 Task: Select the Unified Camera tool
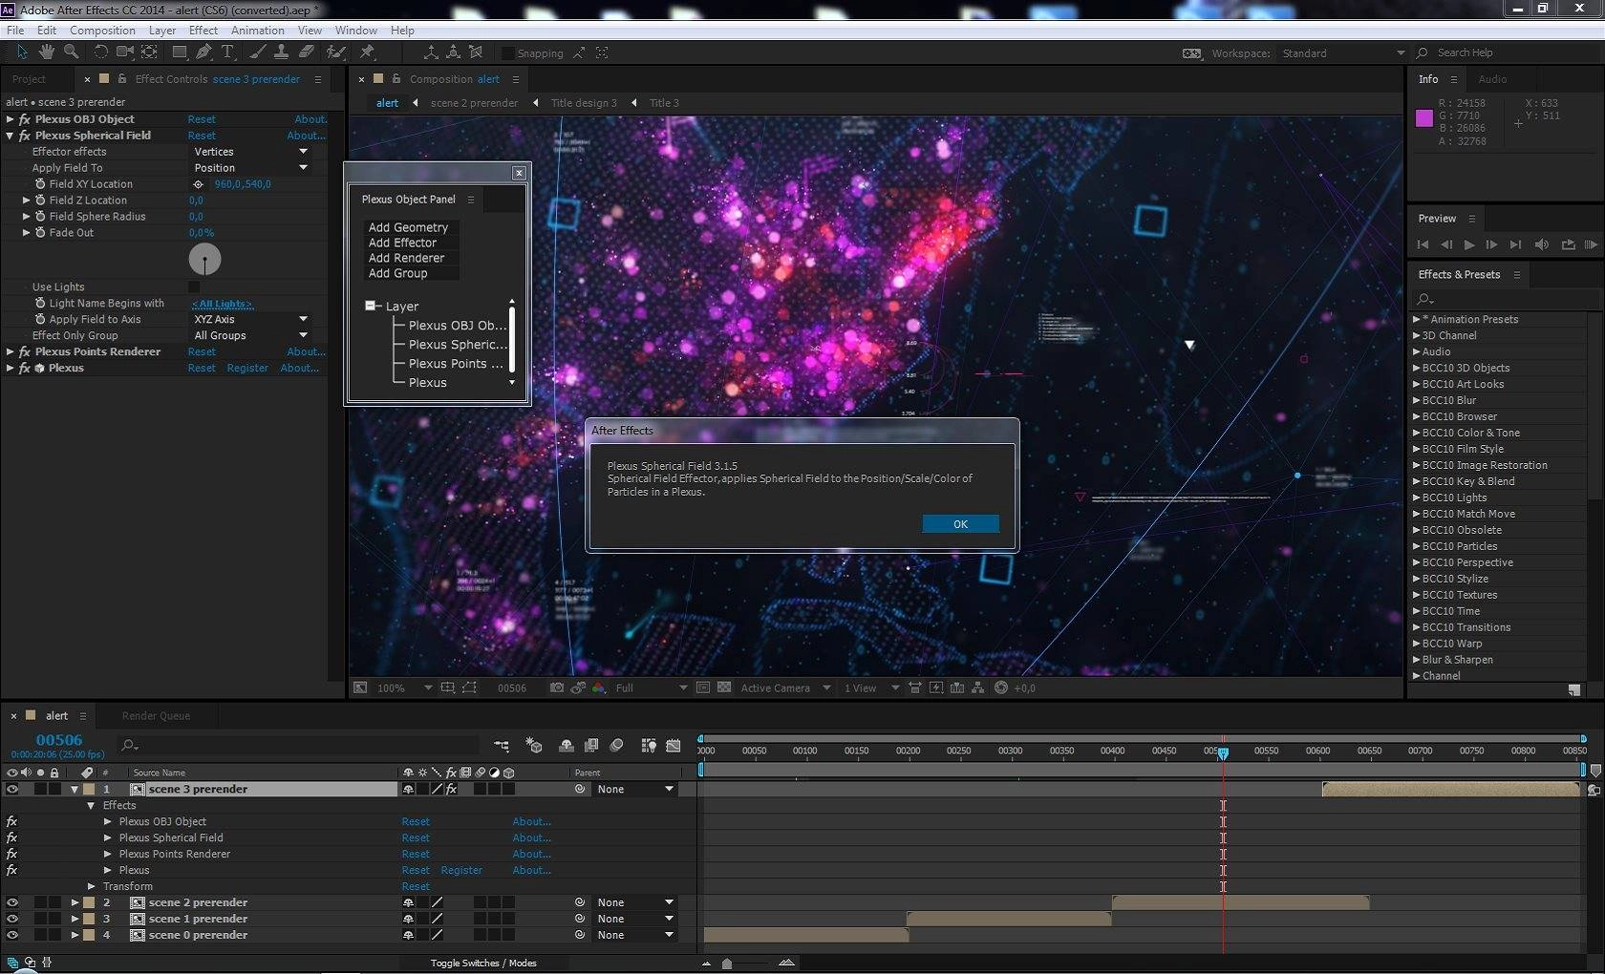[125, 52]
